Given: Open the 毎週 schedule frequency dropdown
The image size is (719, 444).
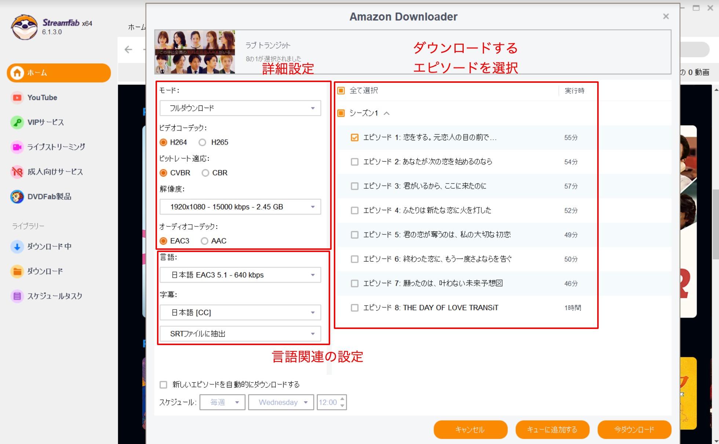Looking at the screenshot, I should tap(222, 402).
